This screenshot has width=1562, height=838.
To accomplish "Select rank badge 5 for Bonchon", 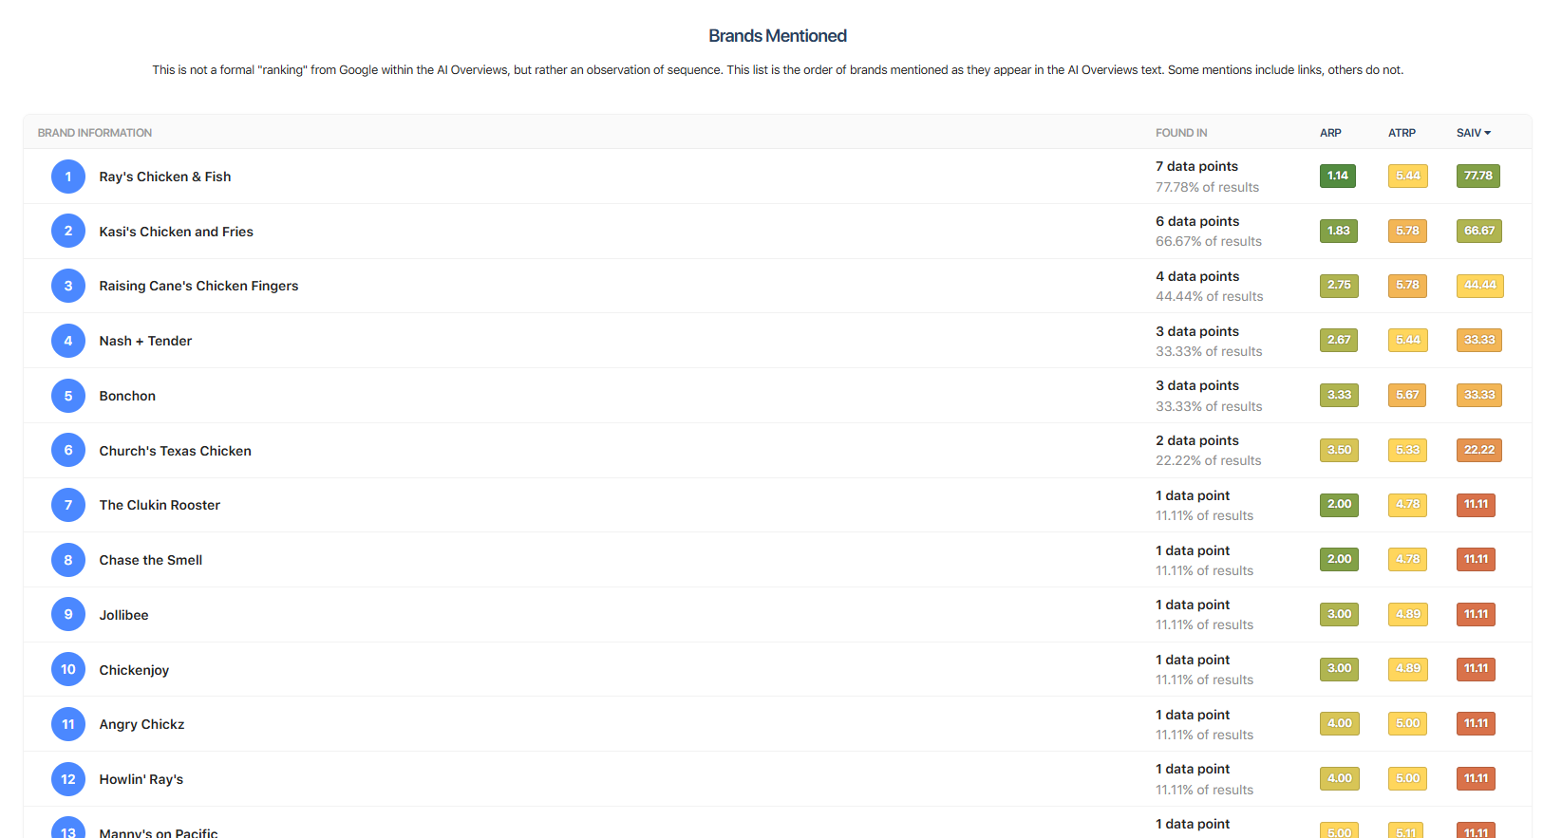I will pyautogui.click(x=68, y=396).
